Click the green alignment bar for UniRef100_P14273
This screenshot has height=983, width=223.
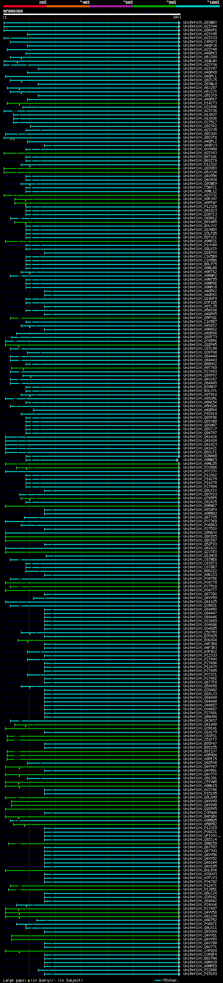(93, 103)
